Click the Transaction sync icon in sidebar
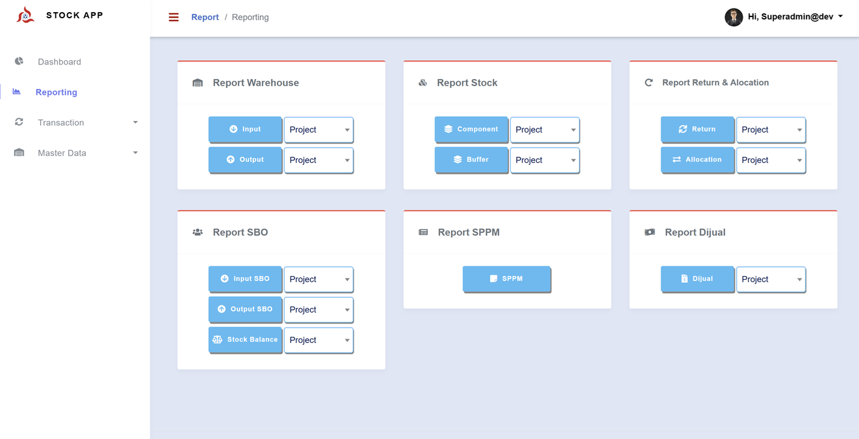859x439 pixels. click(18, 122)
